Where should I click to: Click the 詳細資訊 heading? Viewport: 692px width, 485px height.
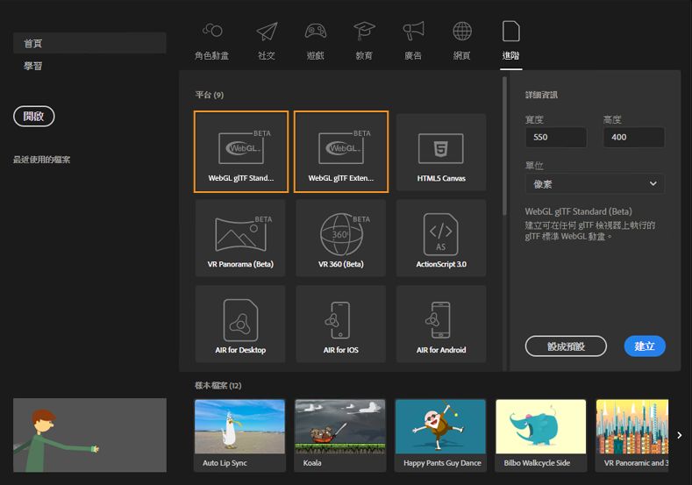(541, 95)
